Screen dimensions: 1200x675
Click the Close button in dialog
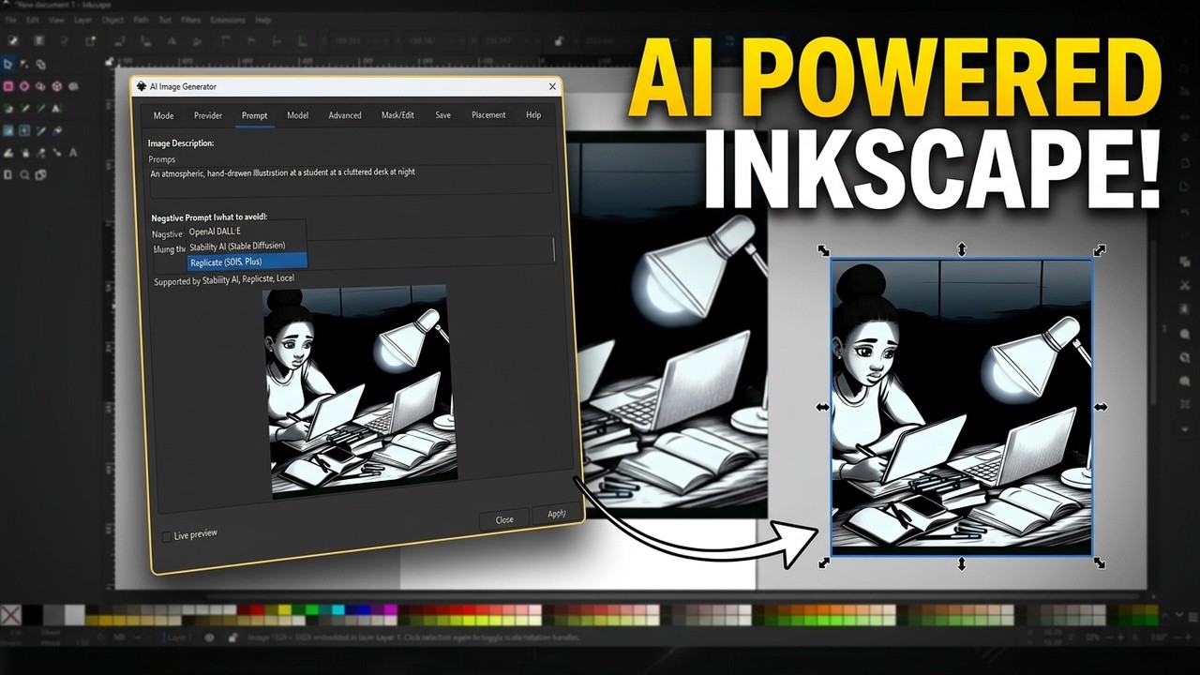click(504, 519)
